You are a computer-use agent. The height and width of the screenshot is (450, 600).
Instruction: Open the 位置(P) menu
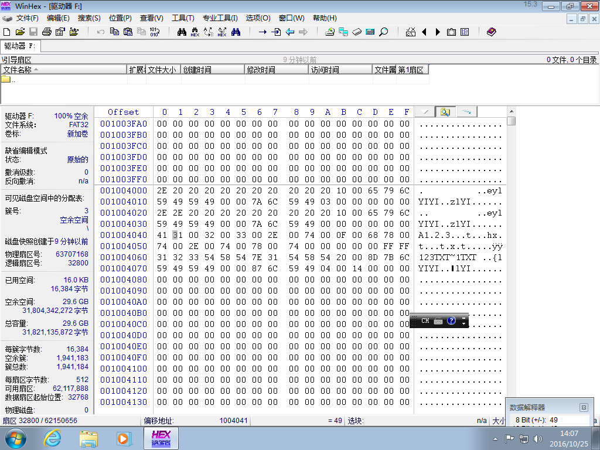120,18
